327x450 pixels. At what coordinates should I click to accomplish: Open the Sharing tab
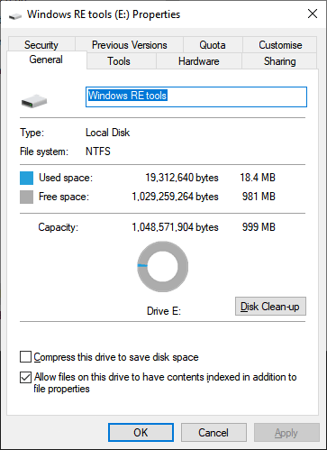pos(279,61)
